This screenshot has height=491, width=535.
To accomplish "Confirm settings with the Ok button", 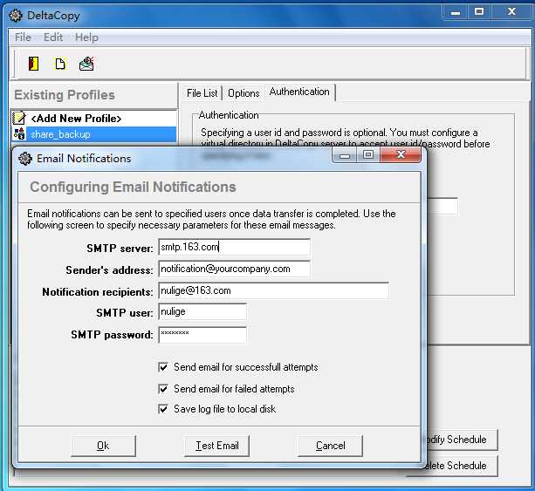I will 103,446.
